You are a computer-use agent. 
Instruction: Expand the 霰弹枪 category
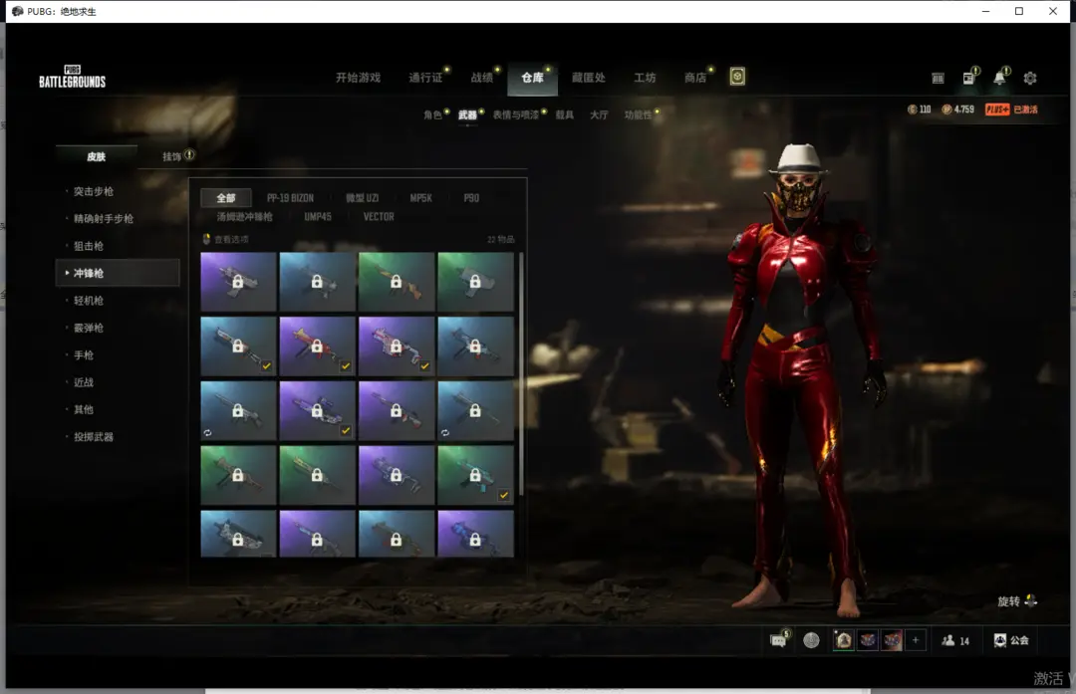coord(89,328)
